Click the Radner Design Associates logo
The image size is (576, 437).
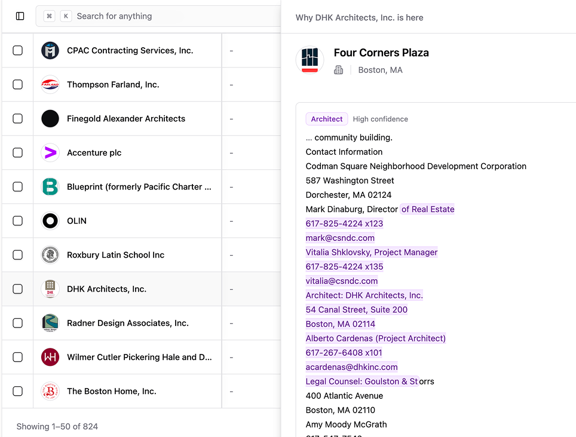click(x=50, y=323)
